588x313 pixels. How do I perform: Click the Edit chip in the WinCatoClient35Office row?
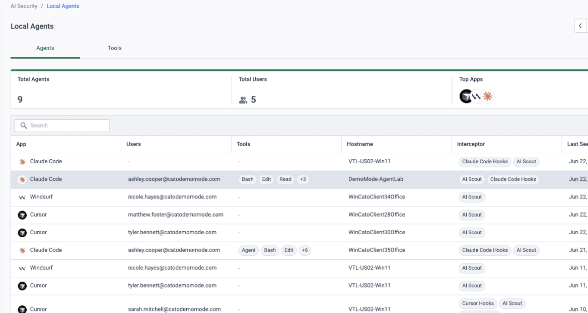[289, 250]
